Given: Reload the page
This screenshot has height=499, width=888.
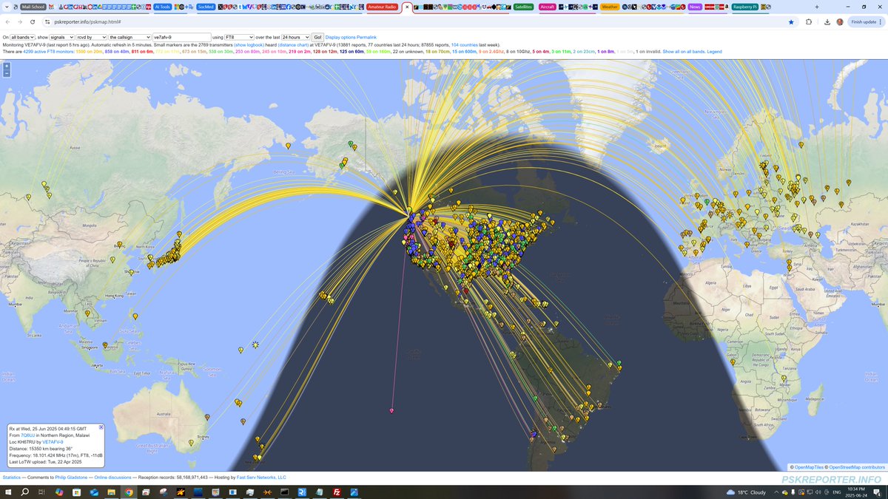Looking at the screenshot, I should pos(33,22).
